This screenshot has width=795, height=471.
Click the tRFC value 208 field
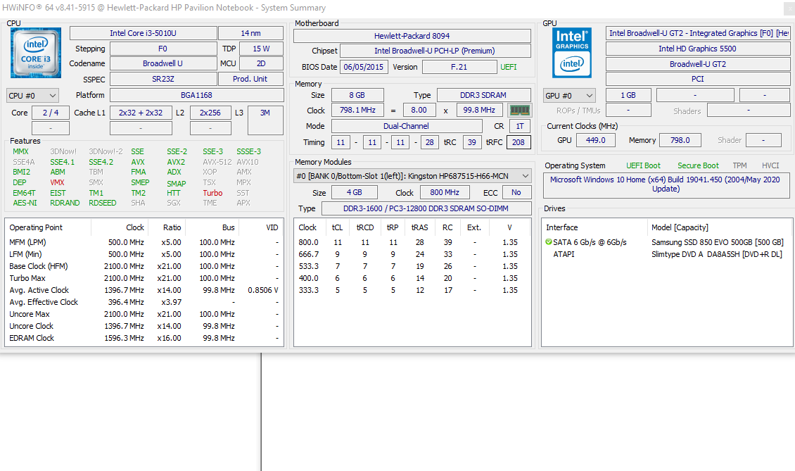519,143
